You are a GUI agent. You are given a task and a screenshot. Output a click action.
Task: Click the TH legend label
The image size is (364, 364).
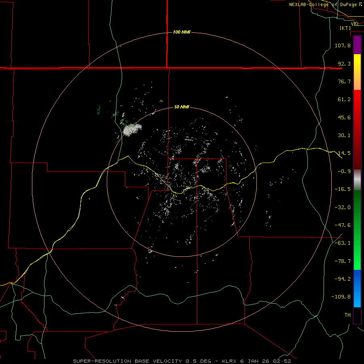tap(347, 315)
